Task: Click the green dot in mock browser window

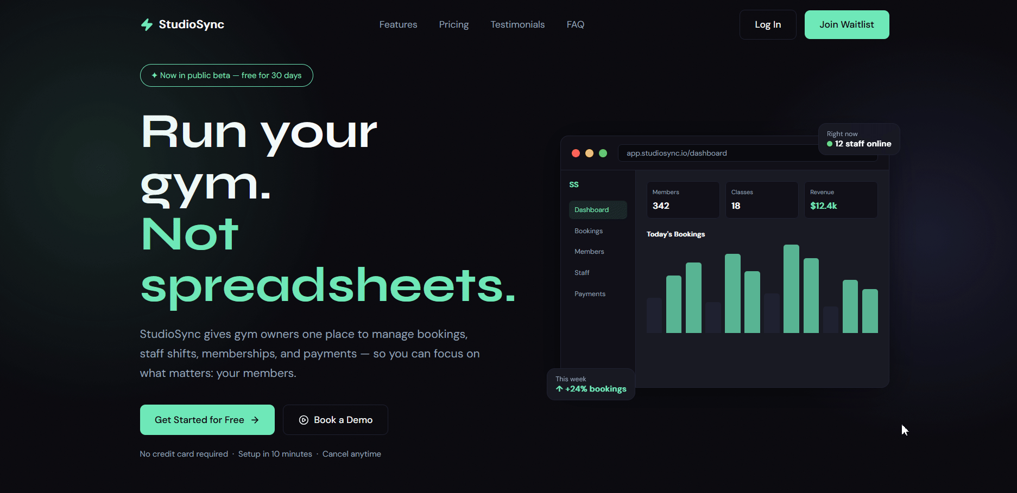Action: (x=603, y=153)
